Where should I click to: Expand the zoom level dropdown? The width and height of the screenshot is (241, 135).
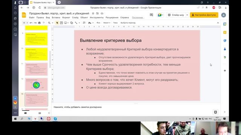(52, 23)
